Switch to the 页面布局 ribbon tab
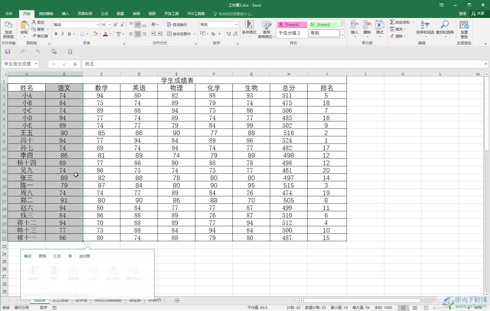The image size is (490, 311). (85, 14)
